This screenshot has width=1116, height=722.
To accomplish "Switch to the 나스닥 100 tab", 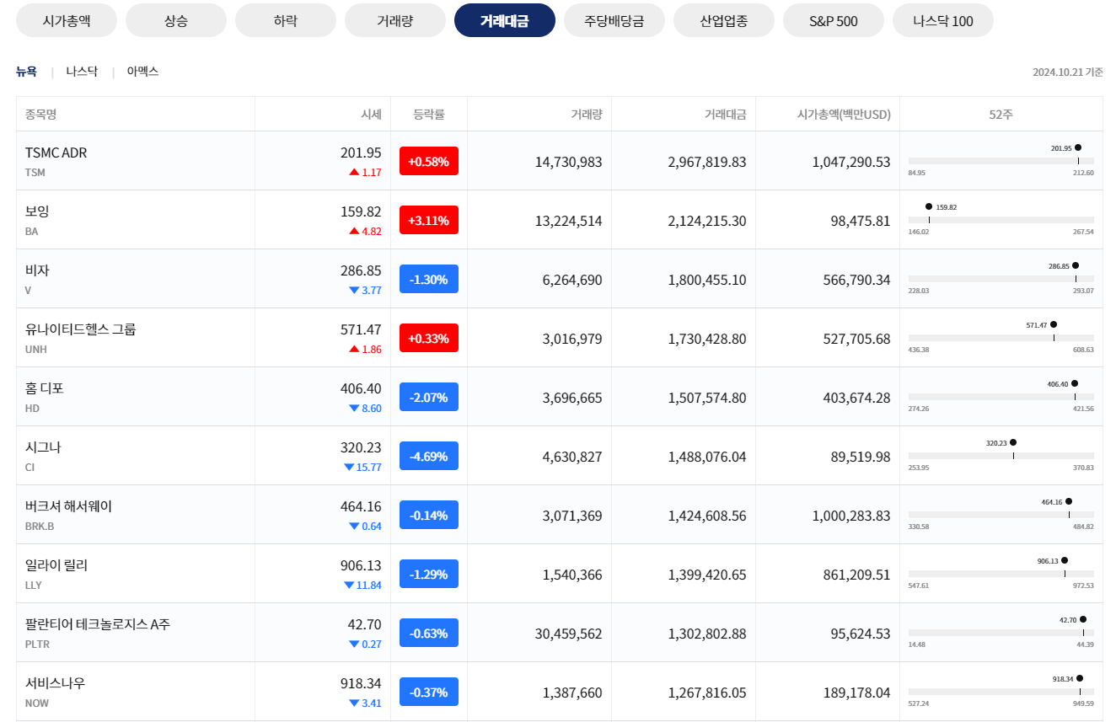I will [x=943, y=20].
